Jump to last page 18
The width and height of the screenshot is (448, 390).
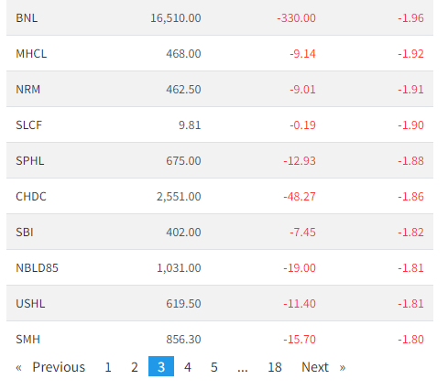point(275,366)
